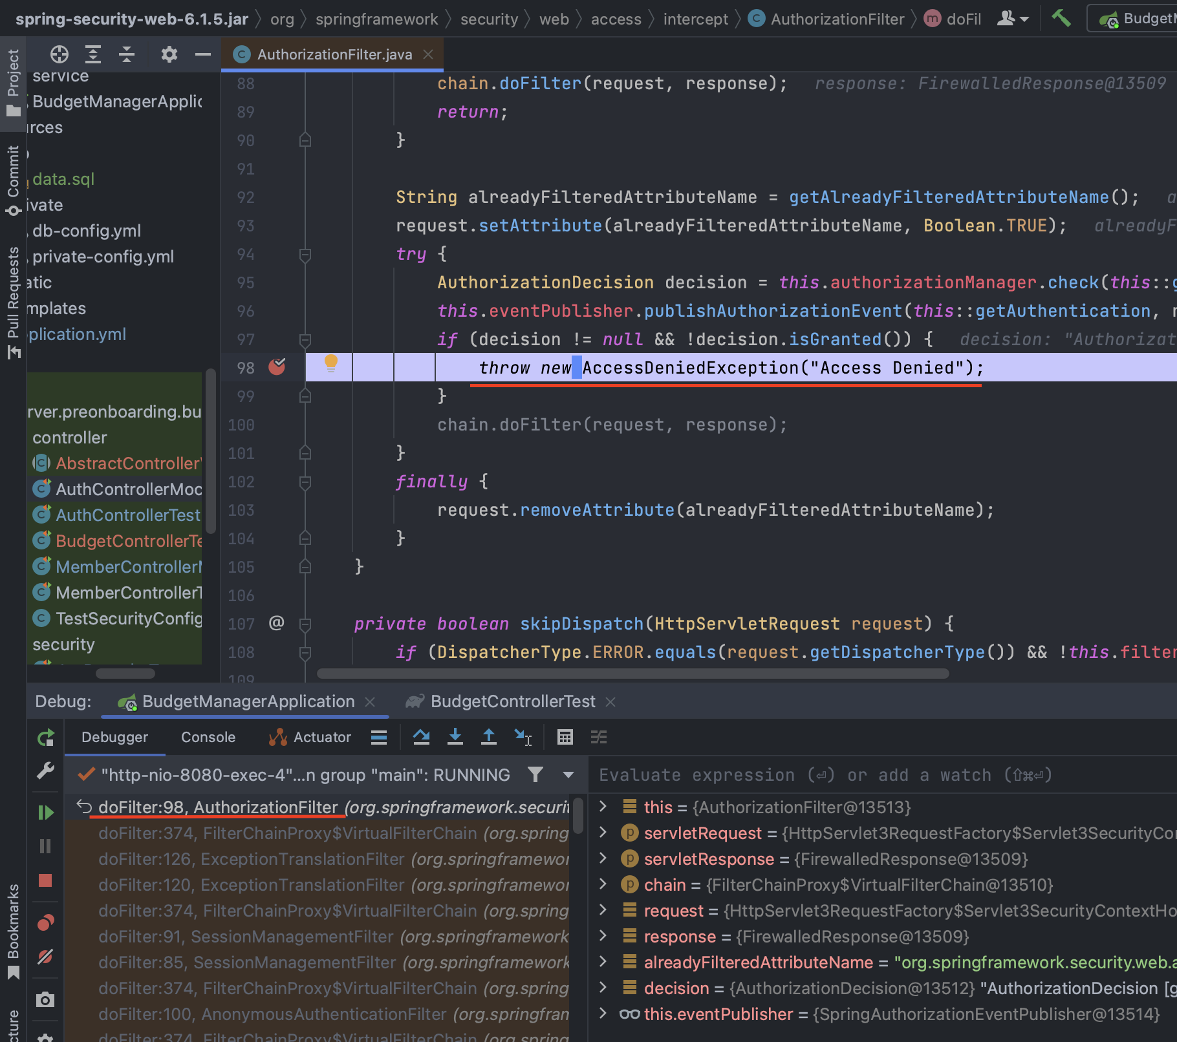Click the Collapse All icon in Project panel
1177x1042 pixels.
127,54
